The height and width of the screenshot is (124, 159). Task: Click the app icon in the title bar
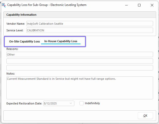[4, 5]
